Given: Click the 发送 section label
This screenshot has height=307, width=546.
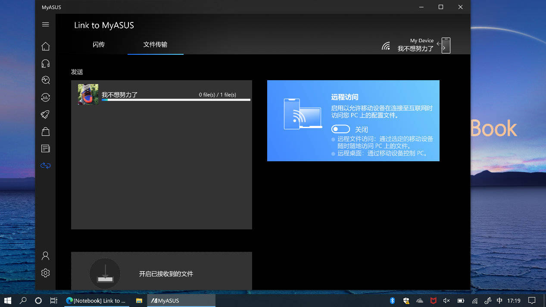Looking at the screenshot, I should (x=77, y=72).
